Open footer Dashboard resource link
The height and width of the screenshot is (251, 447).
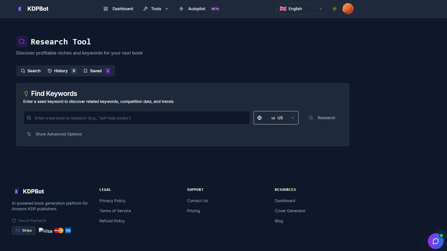coord(285,201)
